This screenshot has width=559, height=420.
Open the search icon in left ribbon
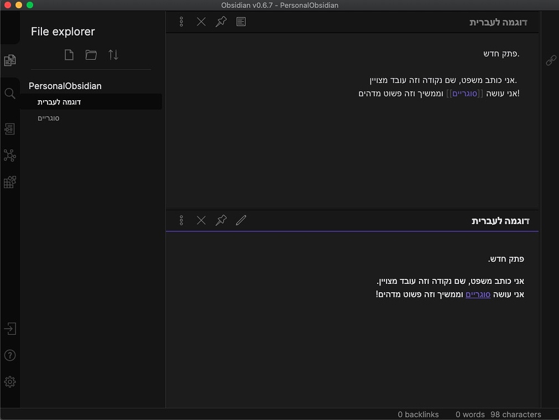[10, 94]
